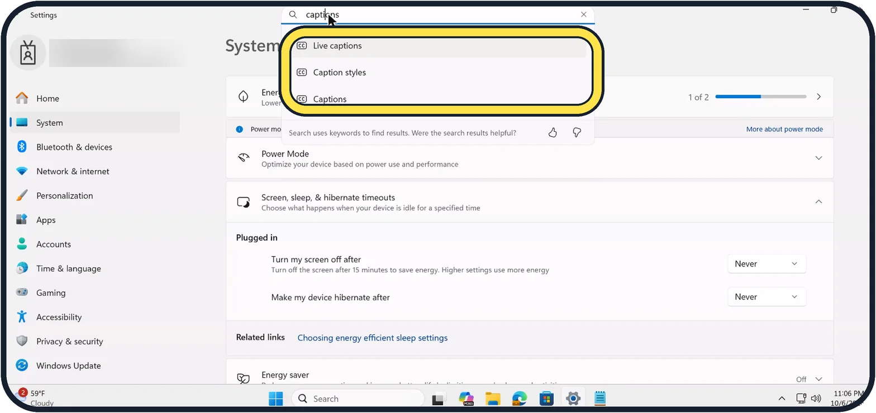This screenshot has height=413, width=876.
Task: Expand the Power Mode section
Action: click(818, 158)
